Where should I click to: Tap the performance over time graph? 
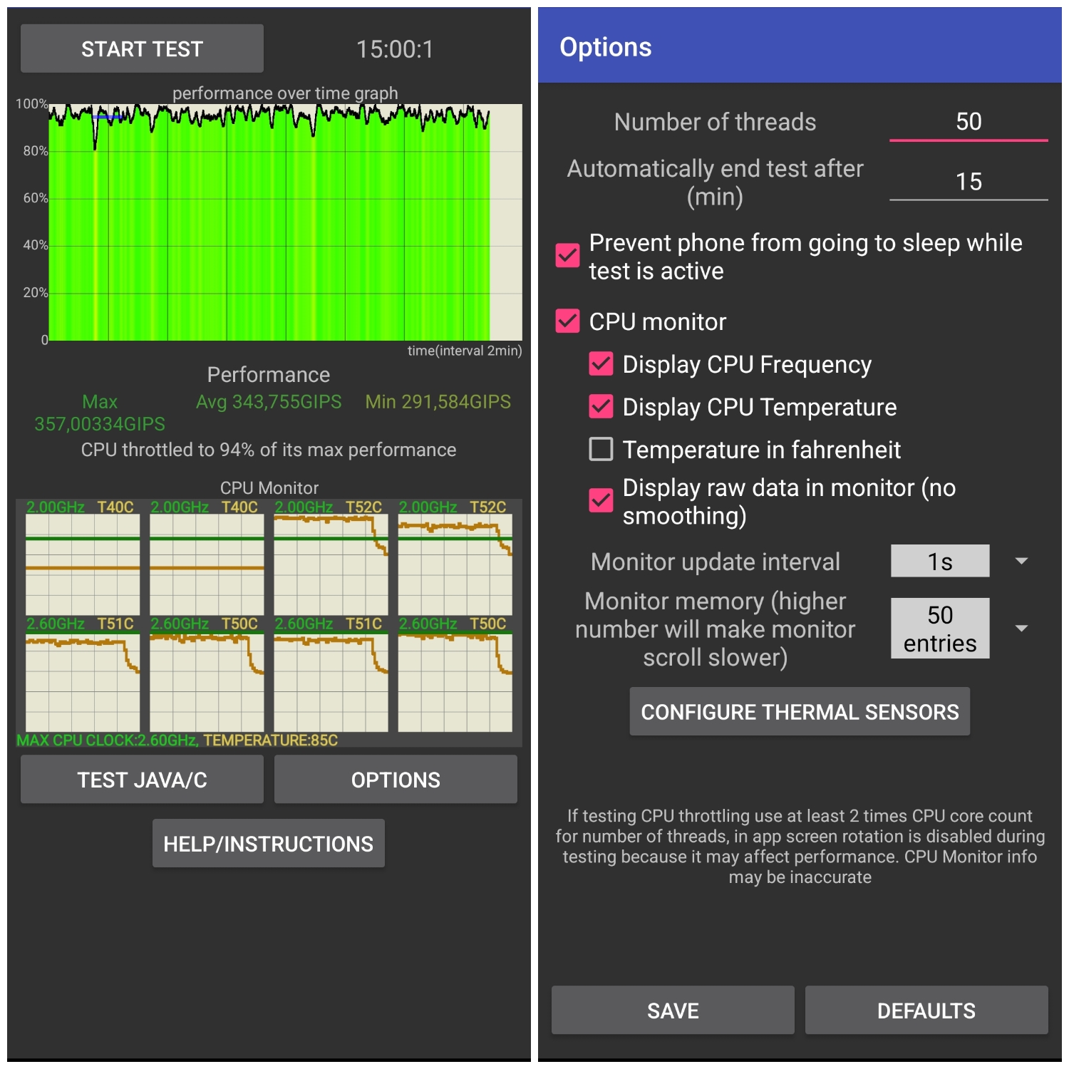click(285, 222)
